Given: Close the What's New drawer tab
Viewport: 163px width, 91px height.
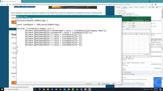Looking at the screenshot, I should 131,72.
